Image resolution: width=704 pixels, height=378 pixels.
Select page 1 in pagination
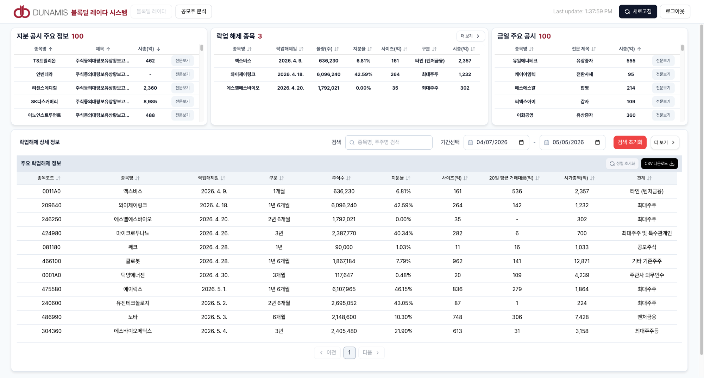[x=349, y=352]
